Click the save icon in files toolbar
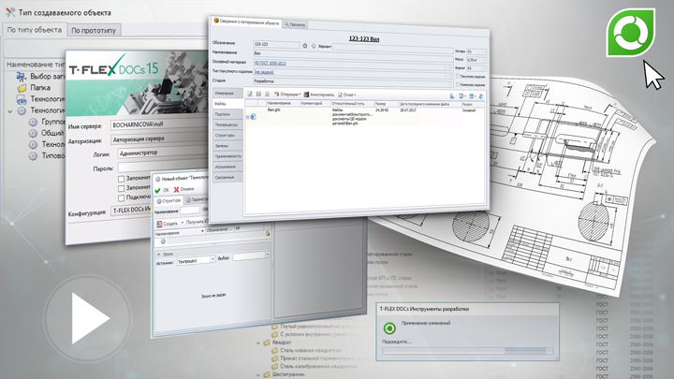Viewport: 674px width, 379px height. (x=258, y=94)
